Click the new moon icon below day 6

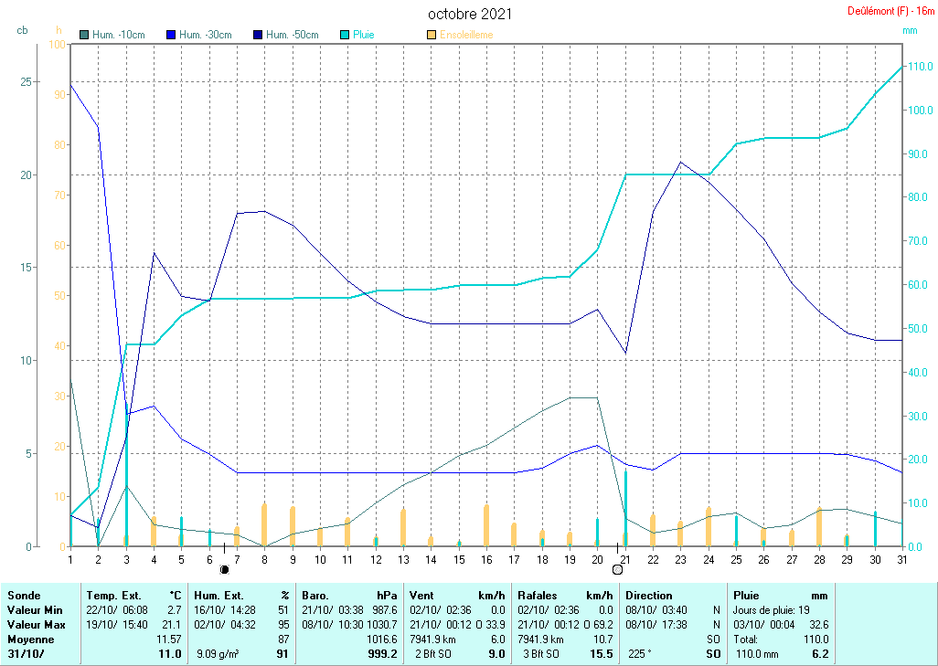pyautogui.click(x=224, y=569)
